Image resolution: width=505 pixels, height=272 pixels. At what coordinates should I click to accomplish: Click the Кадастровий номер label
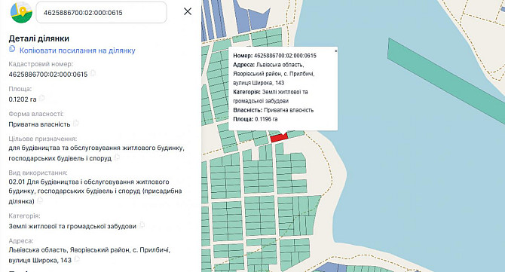41,64
